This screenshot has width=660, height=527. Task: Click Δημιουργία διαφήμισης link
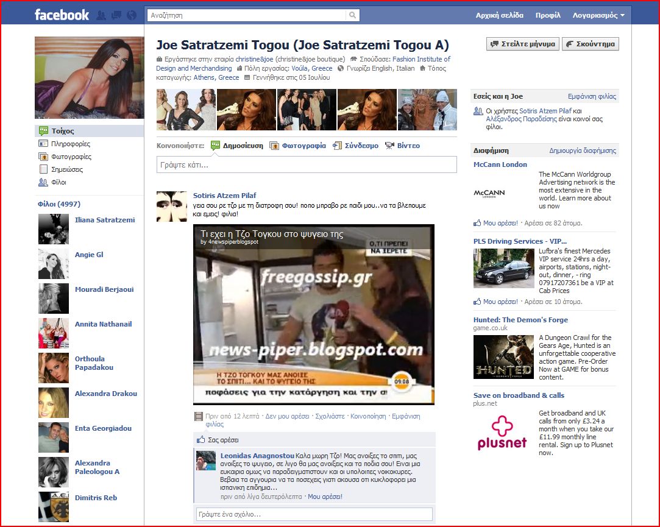[583, 150]
